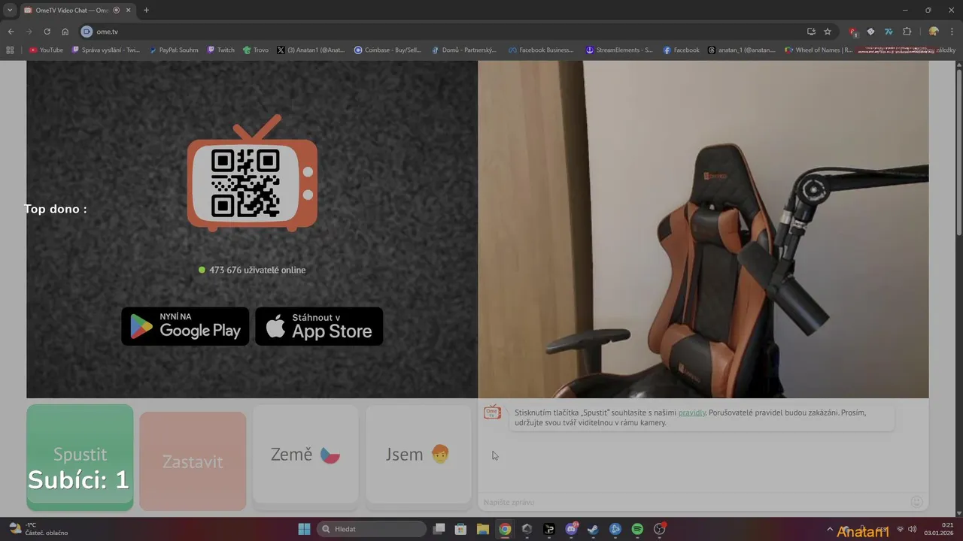
Task: Open Chrome profile avatar
Action: click(x=934, y=32)
